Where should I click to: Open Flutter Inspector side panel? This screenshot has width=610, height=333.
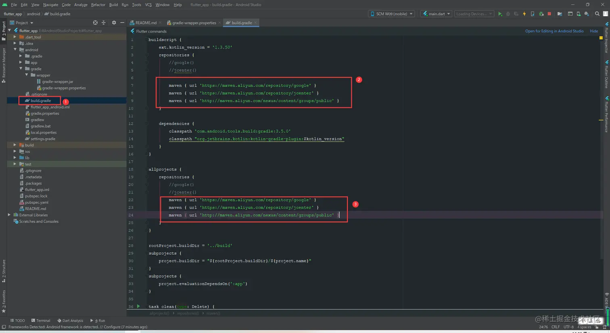tap(606, 38)
